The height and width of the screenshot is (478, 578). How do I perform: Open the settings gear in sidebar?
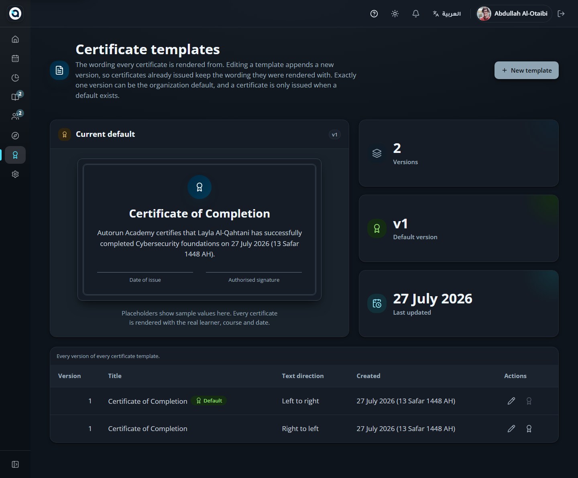15,174
